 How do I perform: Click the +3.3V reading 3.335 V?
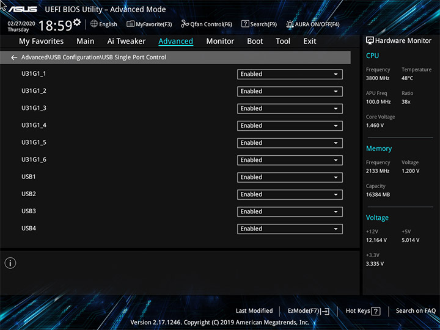pyautogui.click(x=375, y=264)
